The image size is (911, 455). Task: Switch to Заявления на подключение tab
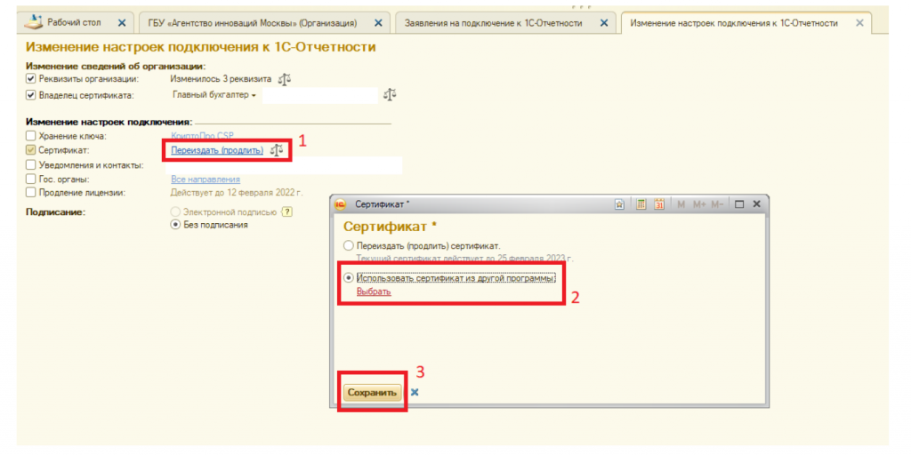[495, 23]
